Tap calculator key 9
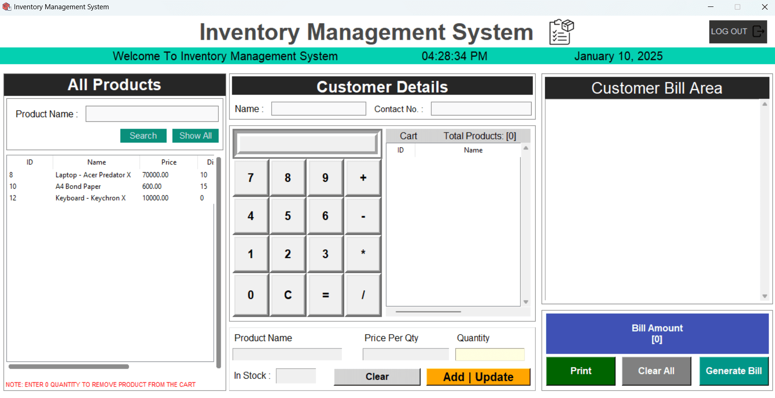This screenshot has height=398, width=775. click(x=325, y=178)
